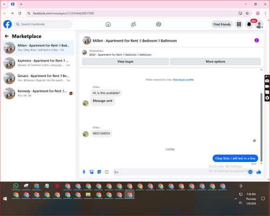Image resolution: width=270 pixels, height=216 pixels.
Task: Click the View buyer button
Action: point(125,62)
